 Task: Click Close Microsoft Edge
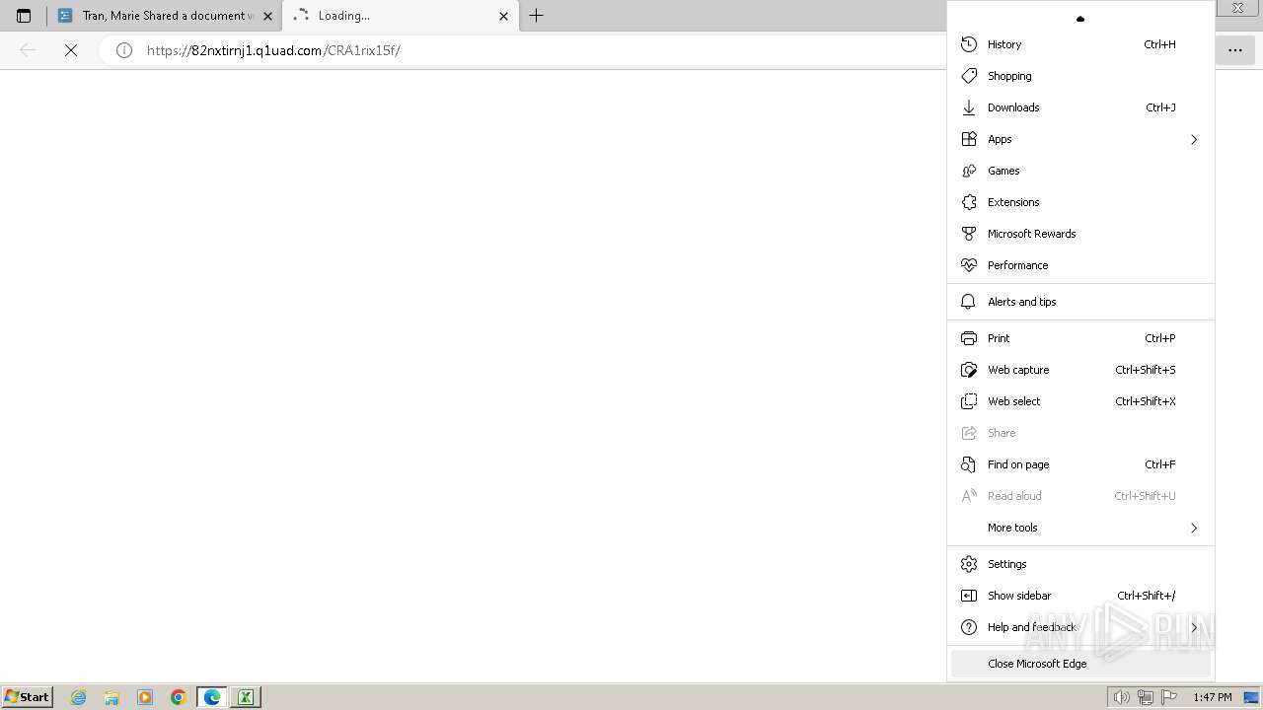coord(1080,664)
